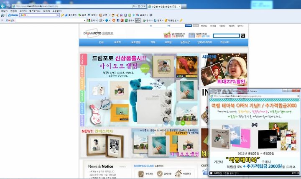Open the address bar search dropdown arrow
The image size is (301, 179).
click(x=136, y=6)
